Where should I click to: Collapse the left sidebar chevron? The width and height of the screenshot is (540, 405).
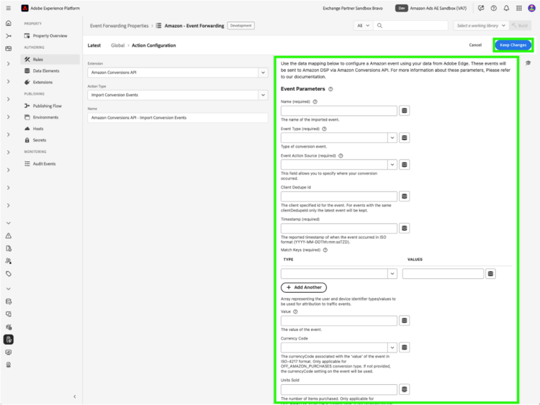click(x=75, y=396)
